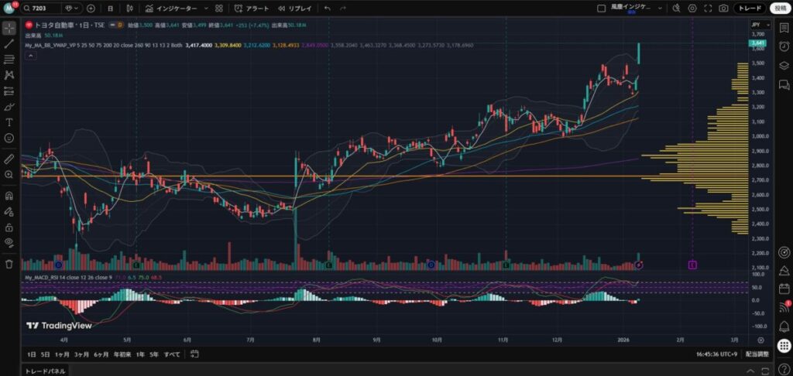Viewport: 793px width, 376px height.
Task: Take a chart snapshot with camera icon
Action: tap(723, 9)
